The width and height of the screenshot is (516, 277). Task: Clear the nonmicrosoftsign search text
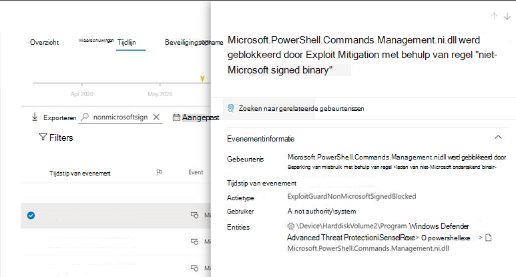[x=156, y=117]
